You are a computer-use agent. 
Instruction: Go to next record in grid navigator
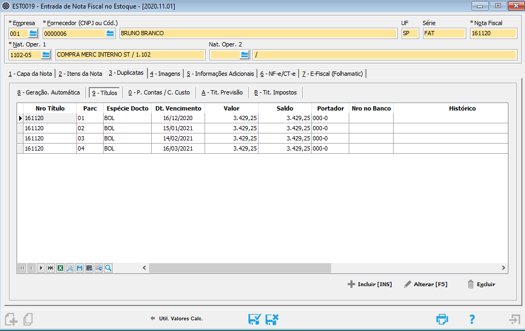point(41,268)
